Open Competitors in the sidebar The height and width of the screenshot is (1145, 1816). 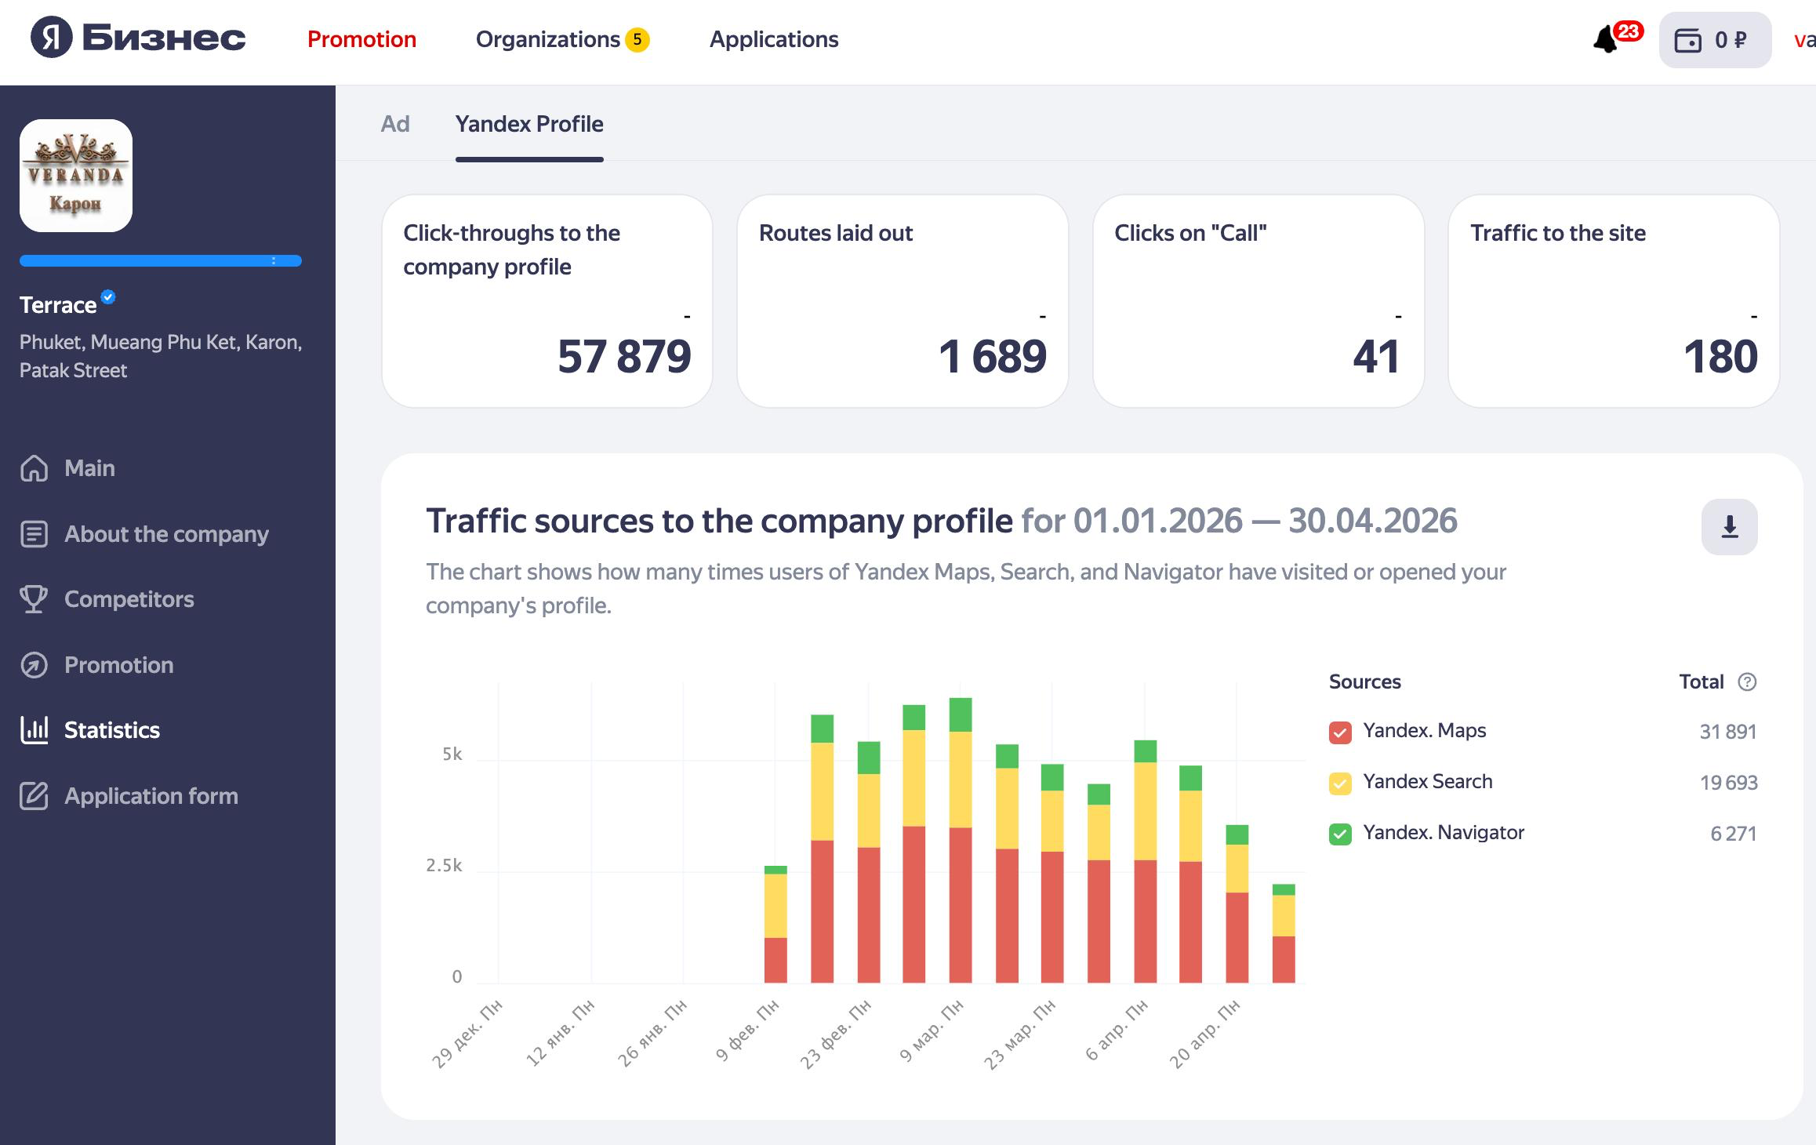(129, 599)
